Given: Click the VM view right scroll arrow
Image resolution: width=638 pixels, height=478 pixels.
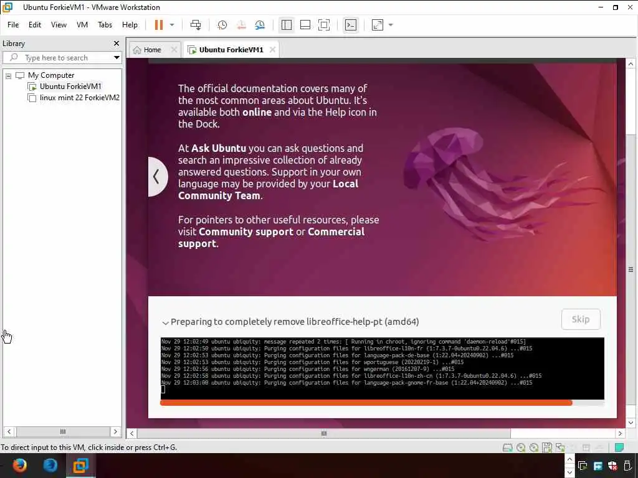Looking at the screenshot, I should tap(620, 433).
